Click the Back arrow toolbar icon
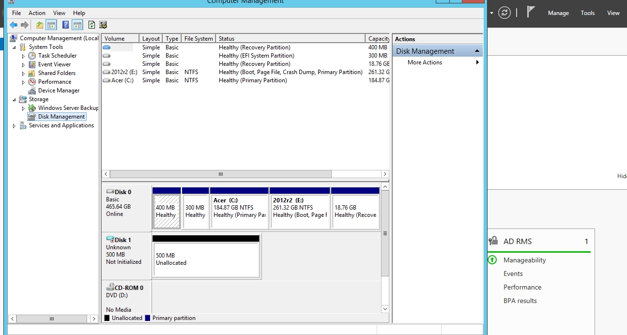This screenshot has width=627, height=335. coord(14,25)
